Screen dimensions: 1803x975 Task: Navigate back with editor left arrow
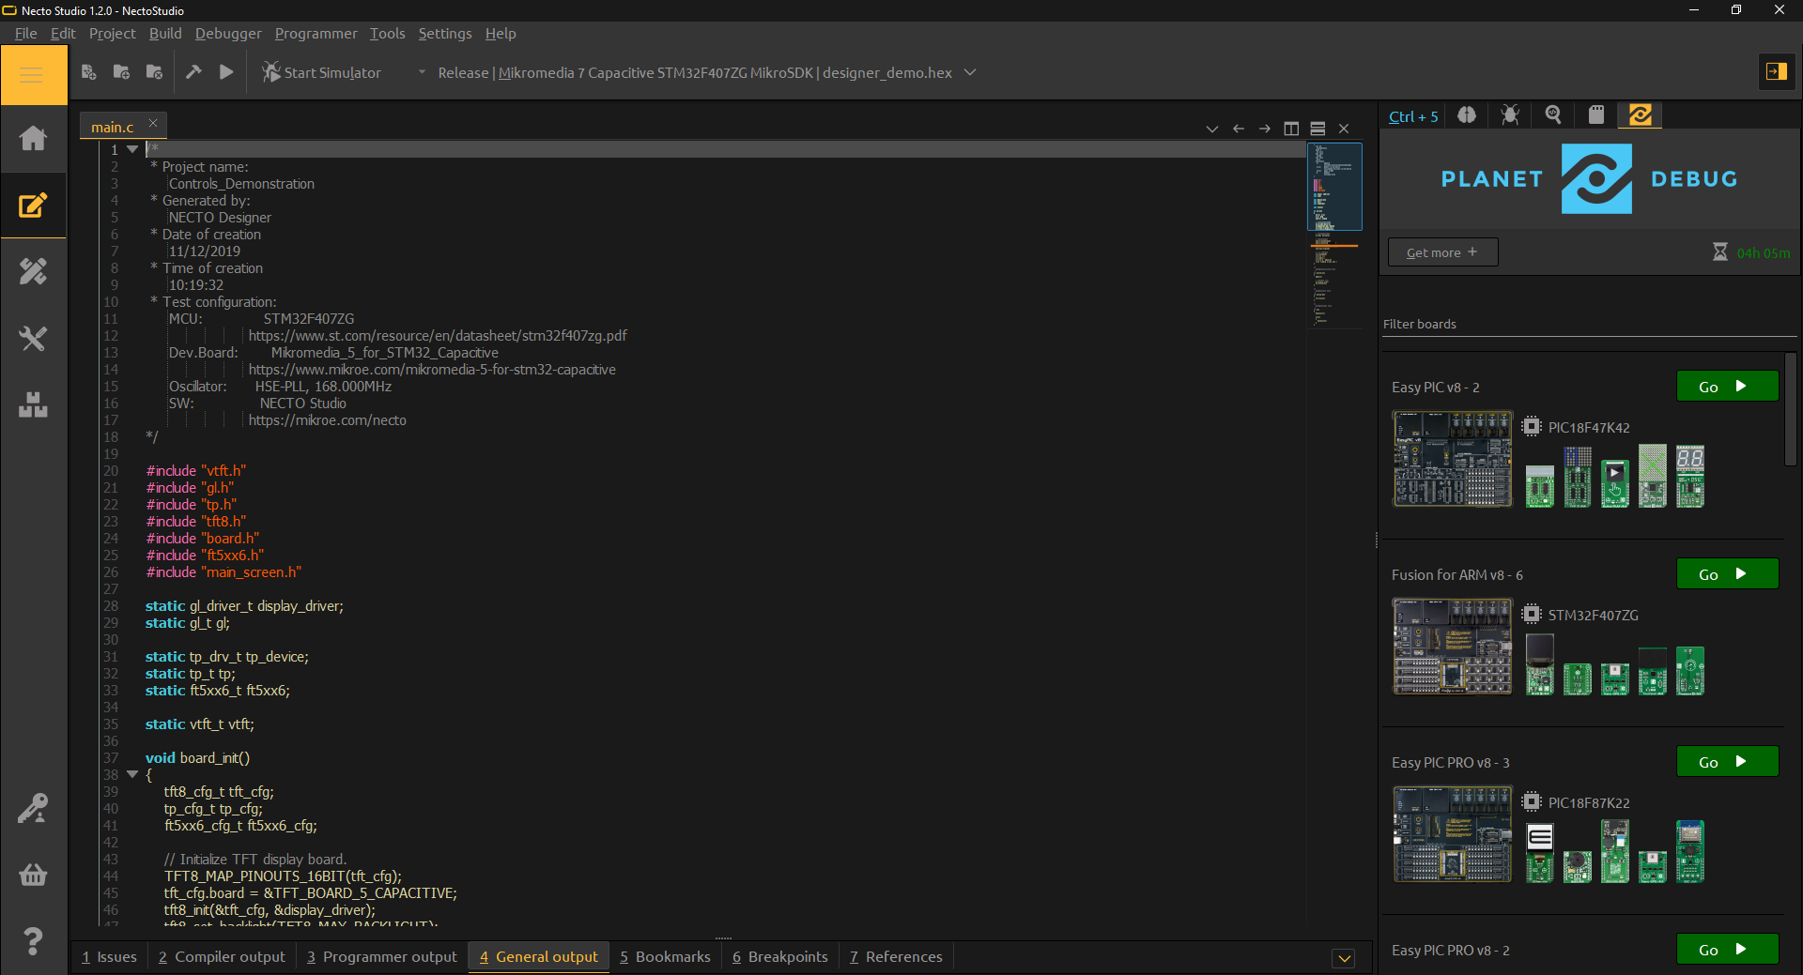(1239, 129)
